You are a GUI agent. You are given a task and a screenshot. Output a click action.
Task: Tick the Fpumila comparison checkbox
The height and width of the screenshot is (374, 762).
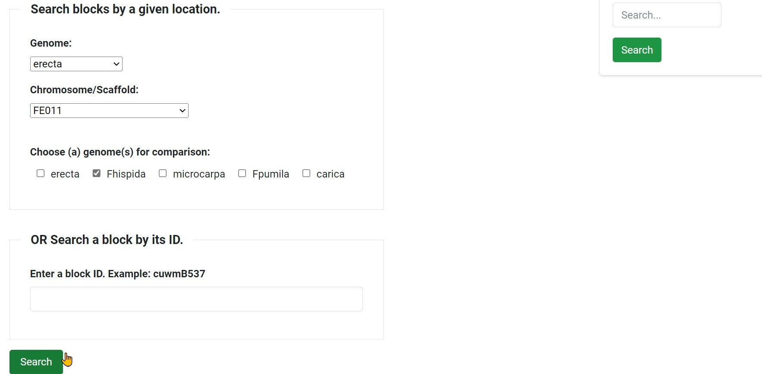coord(242,173)
